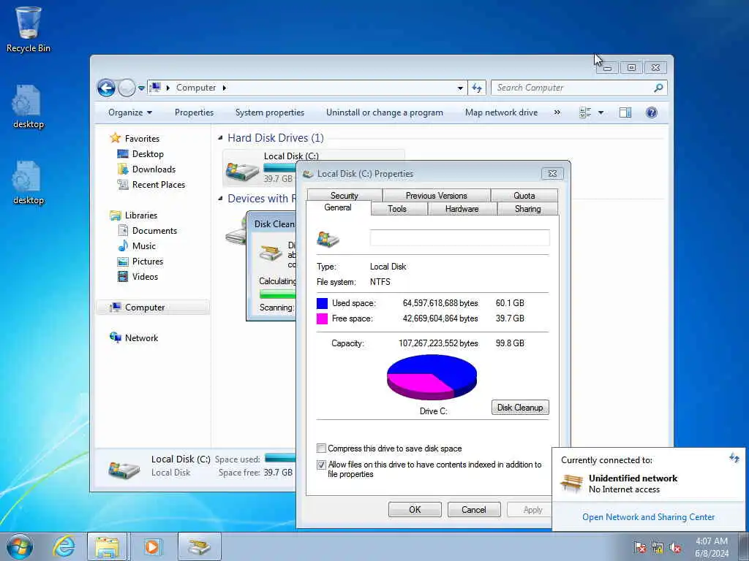
Task: Click OK in Properties dialog
Action: 415,509
